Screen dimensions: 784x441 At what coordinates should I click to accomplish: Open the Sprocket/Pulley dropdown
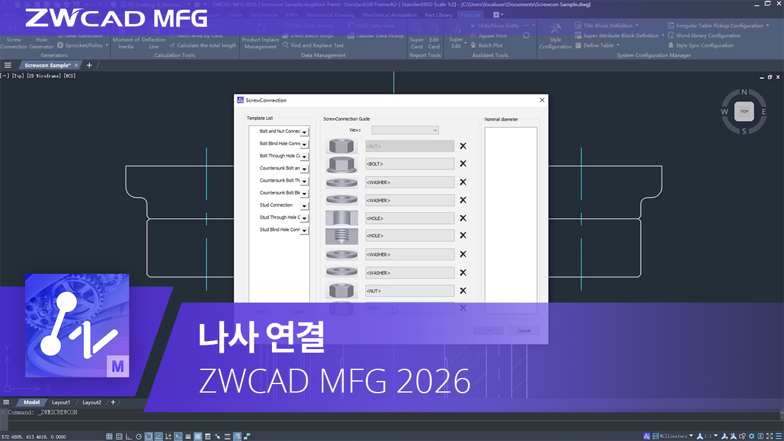click(107, 45)
